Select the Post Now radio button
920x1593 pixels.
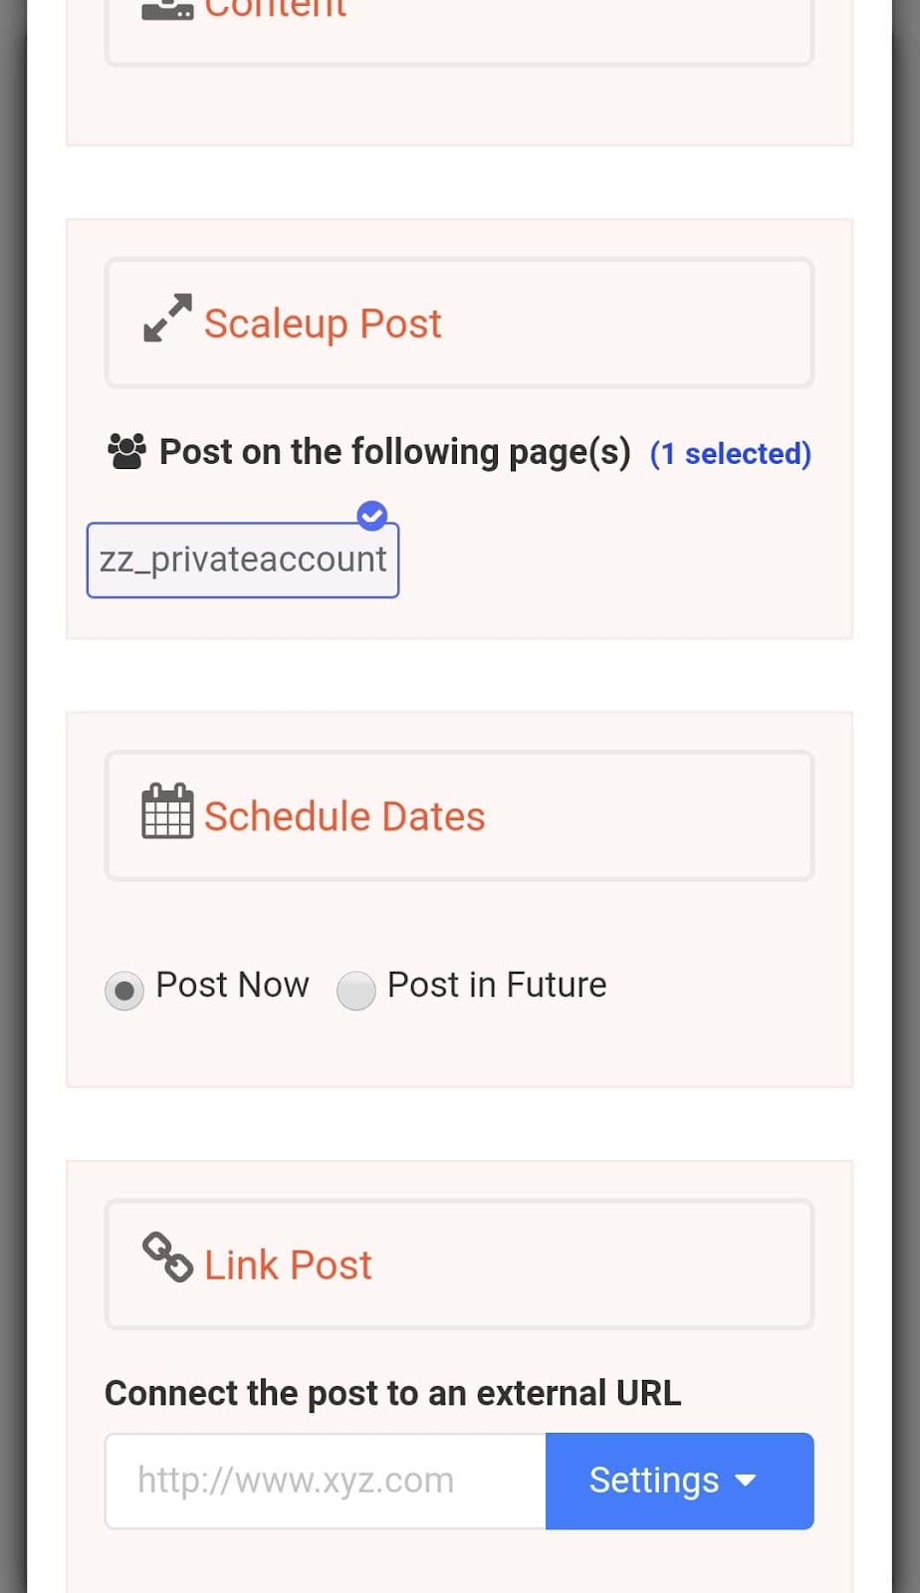(124, 991)
